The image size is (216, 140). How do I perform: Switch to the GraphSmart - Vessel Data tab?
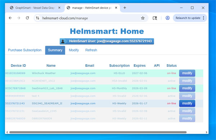(35, 8)
